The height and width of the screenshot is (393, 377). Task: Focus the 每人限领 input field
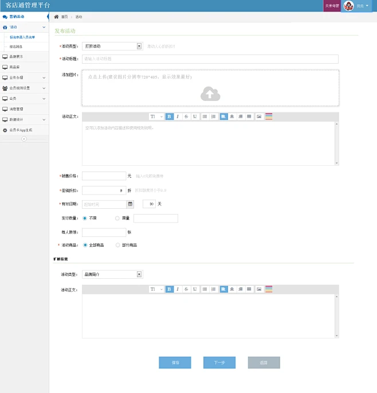(104, 232)
